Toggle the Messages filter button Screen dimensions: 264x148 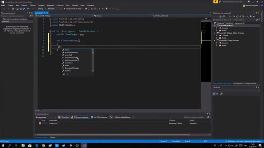click(99, 117)
